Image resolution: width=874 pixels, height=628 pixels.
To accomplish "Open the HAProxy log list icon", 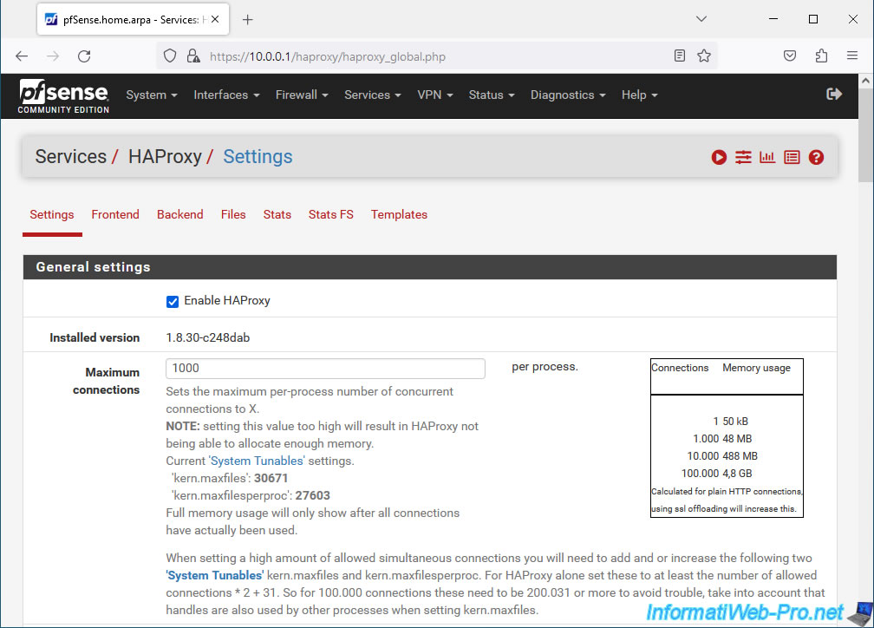I will pyautogui.click(x=792, y=157).
